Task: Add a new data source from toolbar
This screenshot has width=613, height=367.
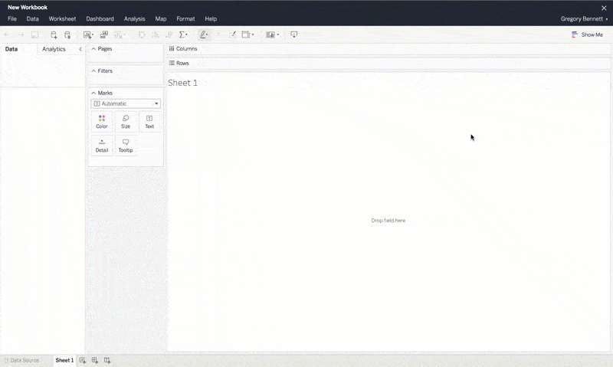Action: tap(54, 34)
